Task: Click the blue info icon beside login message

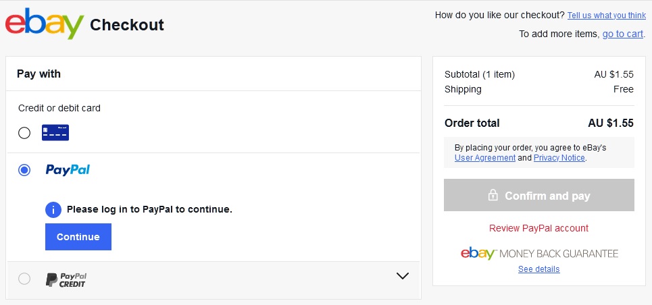Action: click(x=53, y=210)
